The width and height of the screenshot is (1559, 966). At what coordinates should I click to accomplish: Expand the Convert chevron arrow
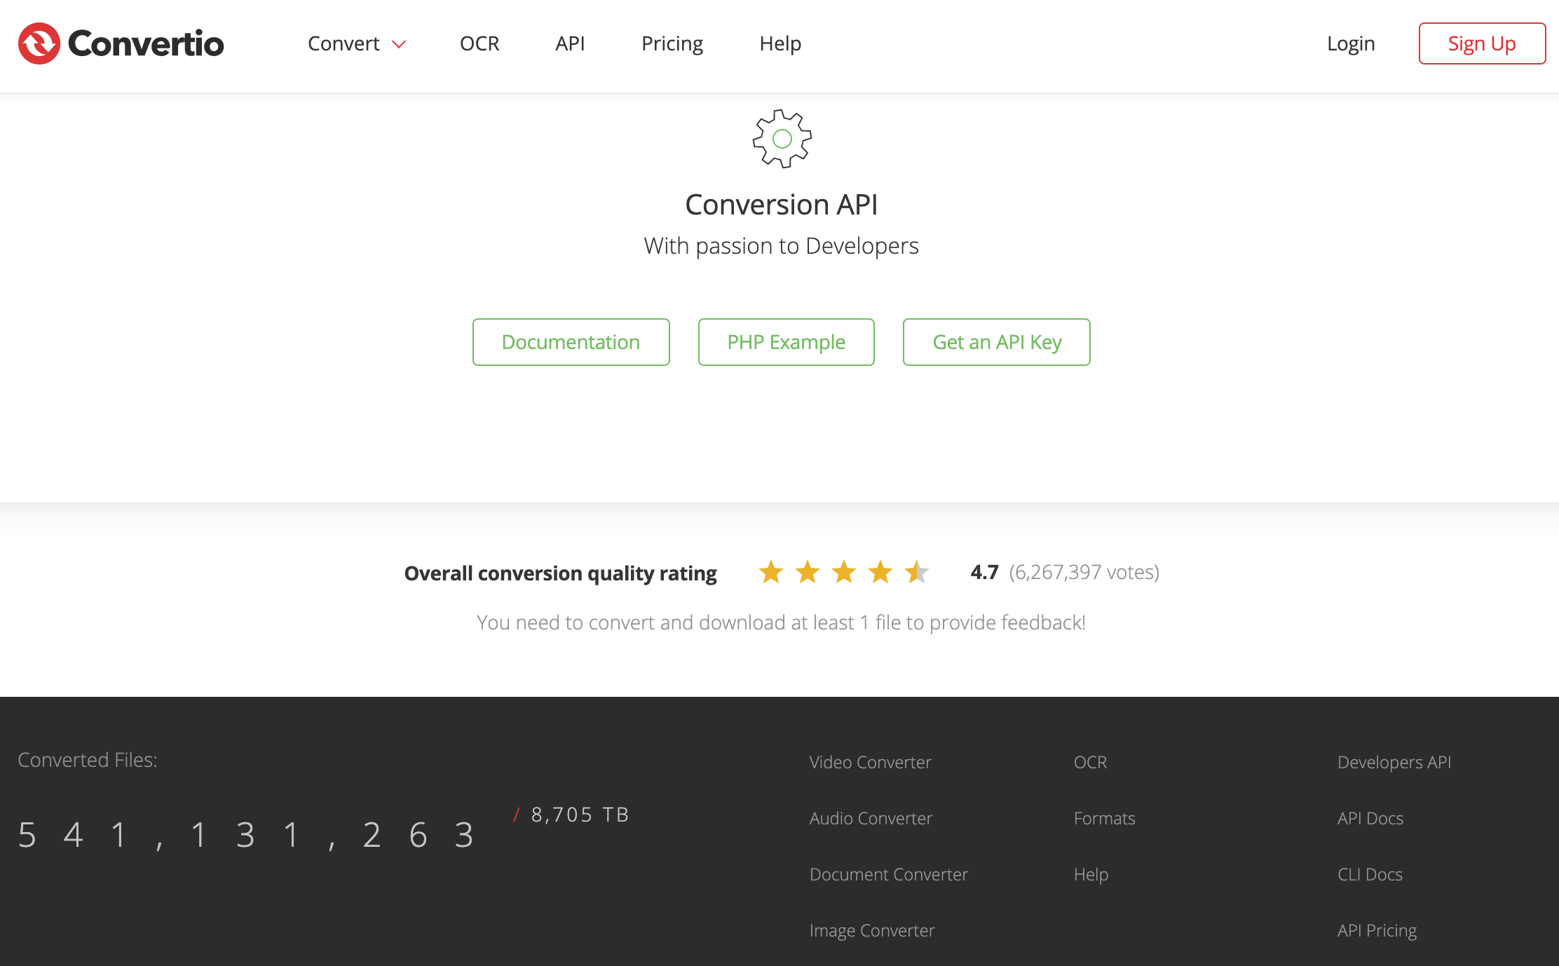click(400, 44)
